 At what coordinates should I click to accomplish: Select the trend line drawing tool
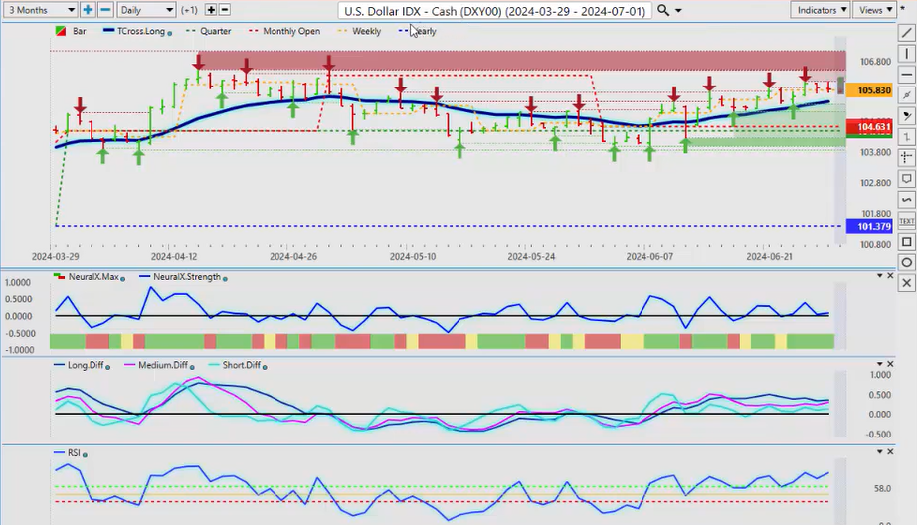point(906,33)
